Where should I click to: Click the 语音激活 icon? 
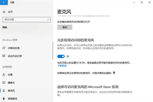click(4, 99)
